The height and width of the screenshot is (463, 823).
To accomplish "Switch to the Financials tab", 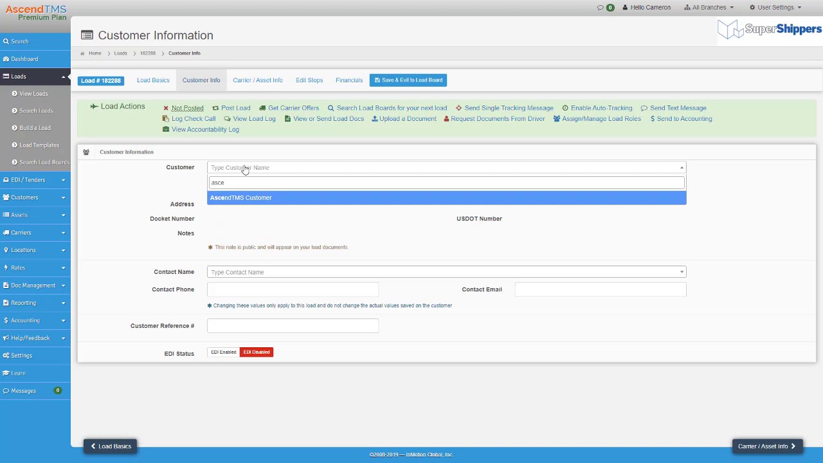I will (x=349, y=80).
